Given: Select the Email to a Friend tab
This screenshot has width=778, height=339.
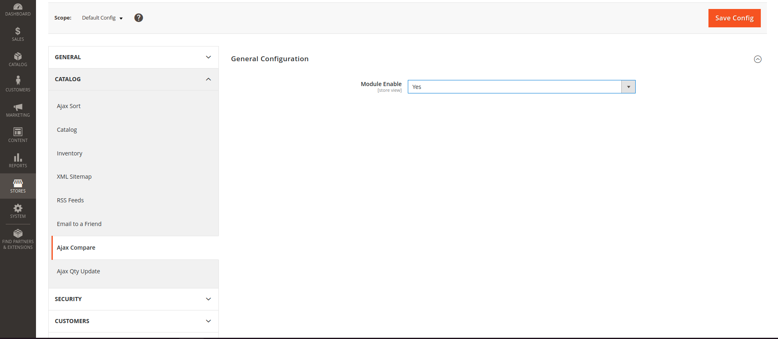Looking at the screenshot, I should [x=135, y=224].
